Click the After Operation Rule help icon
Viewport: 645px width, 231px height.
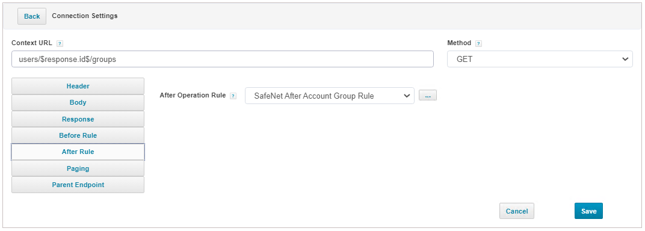tap(233, 96)
